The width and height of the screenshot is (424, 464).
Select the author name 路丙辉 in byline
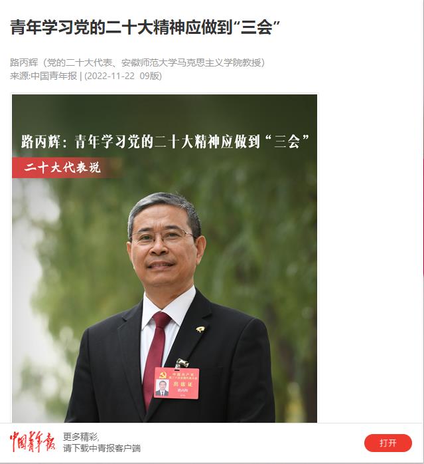click(x=24, y=62)
